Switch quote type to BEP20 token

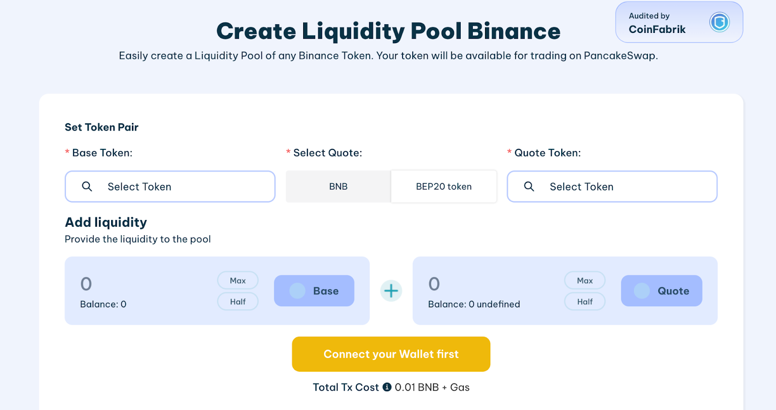pos(443,187)
